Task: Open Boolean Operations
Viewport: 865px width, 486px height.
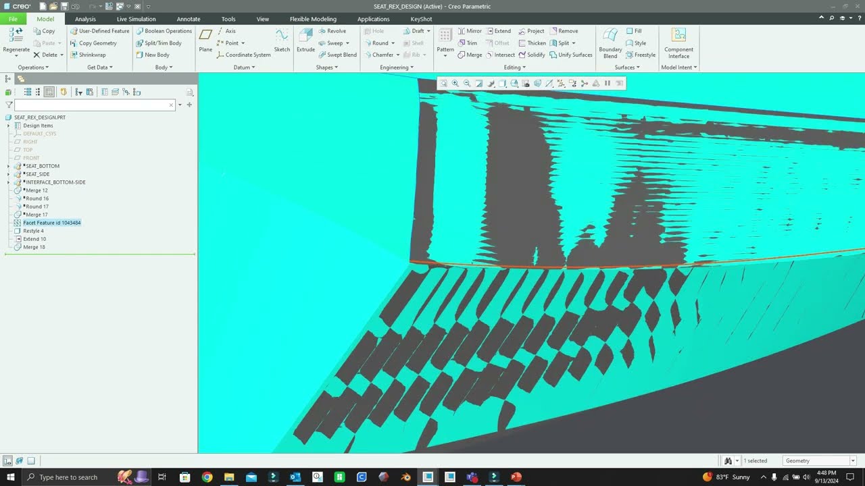Action: coord(164,31)
